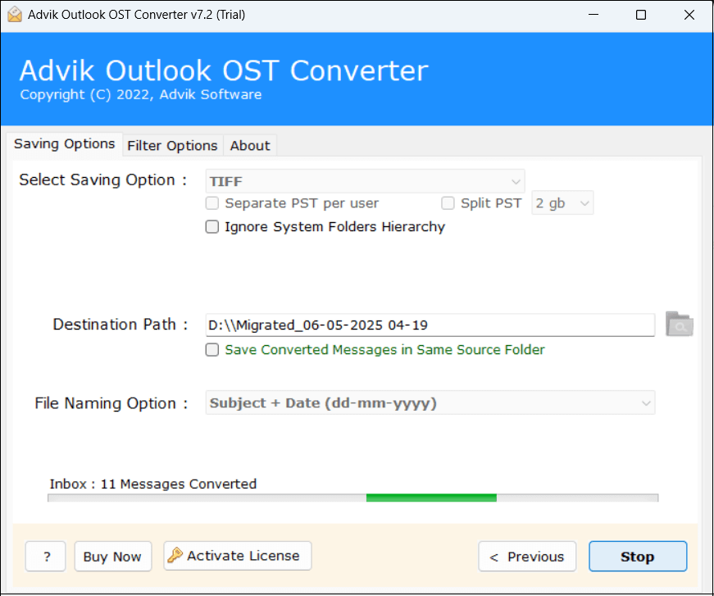Viewport: 714px width, 596px height.
Task: Click the 'Copyright (C) 2022, Advik Software' text
Action: [x=141, y=95]
